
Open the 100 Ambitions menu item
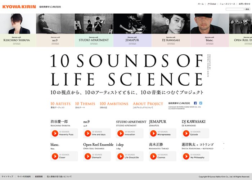pyautogui.click(x=114, y=105)
